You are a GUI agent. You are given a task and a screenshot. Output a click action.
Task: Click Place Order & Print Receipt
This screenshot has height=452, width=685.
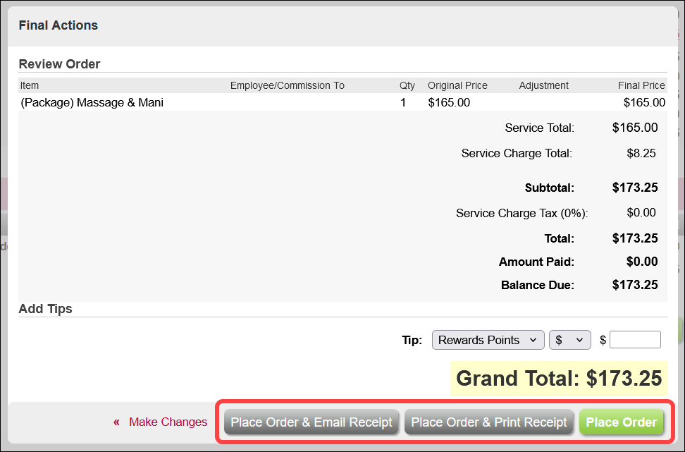(489, 422)
